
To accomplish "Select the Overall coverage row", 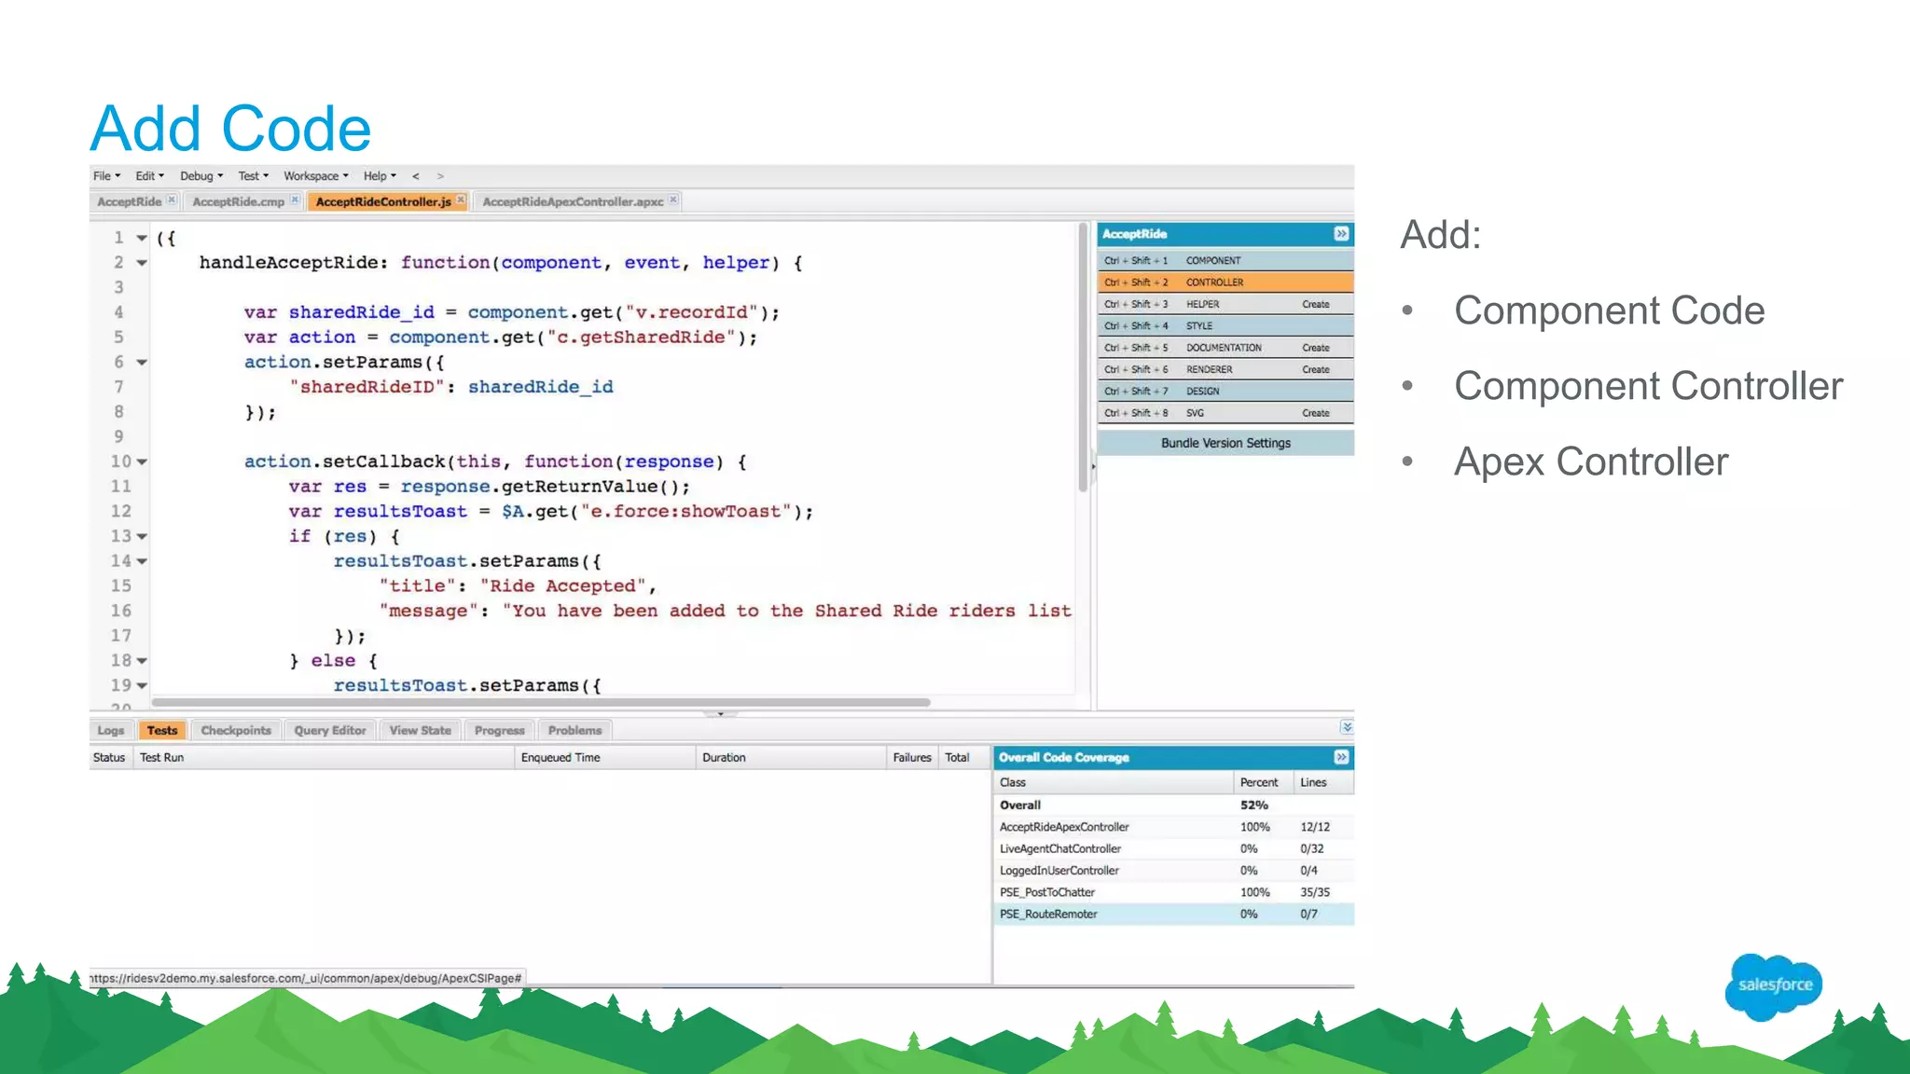I will coord(1174,805).
